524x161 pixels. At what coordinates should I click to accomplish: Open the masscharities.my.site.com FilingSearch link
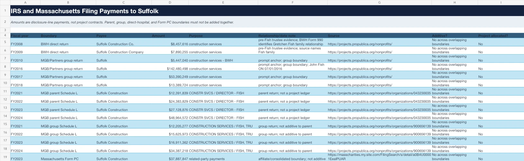pos(379,157)
